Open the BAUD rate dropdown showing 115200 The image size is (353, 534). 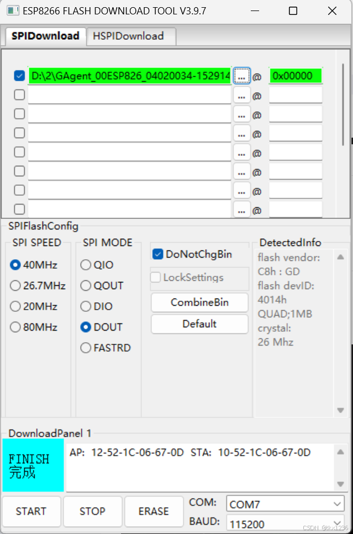[285, 524]
